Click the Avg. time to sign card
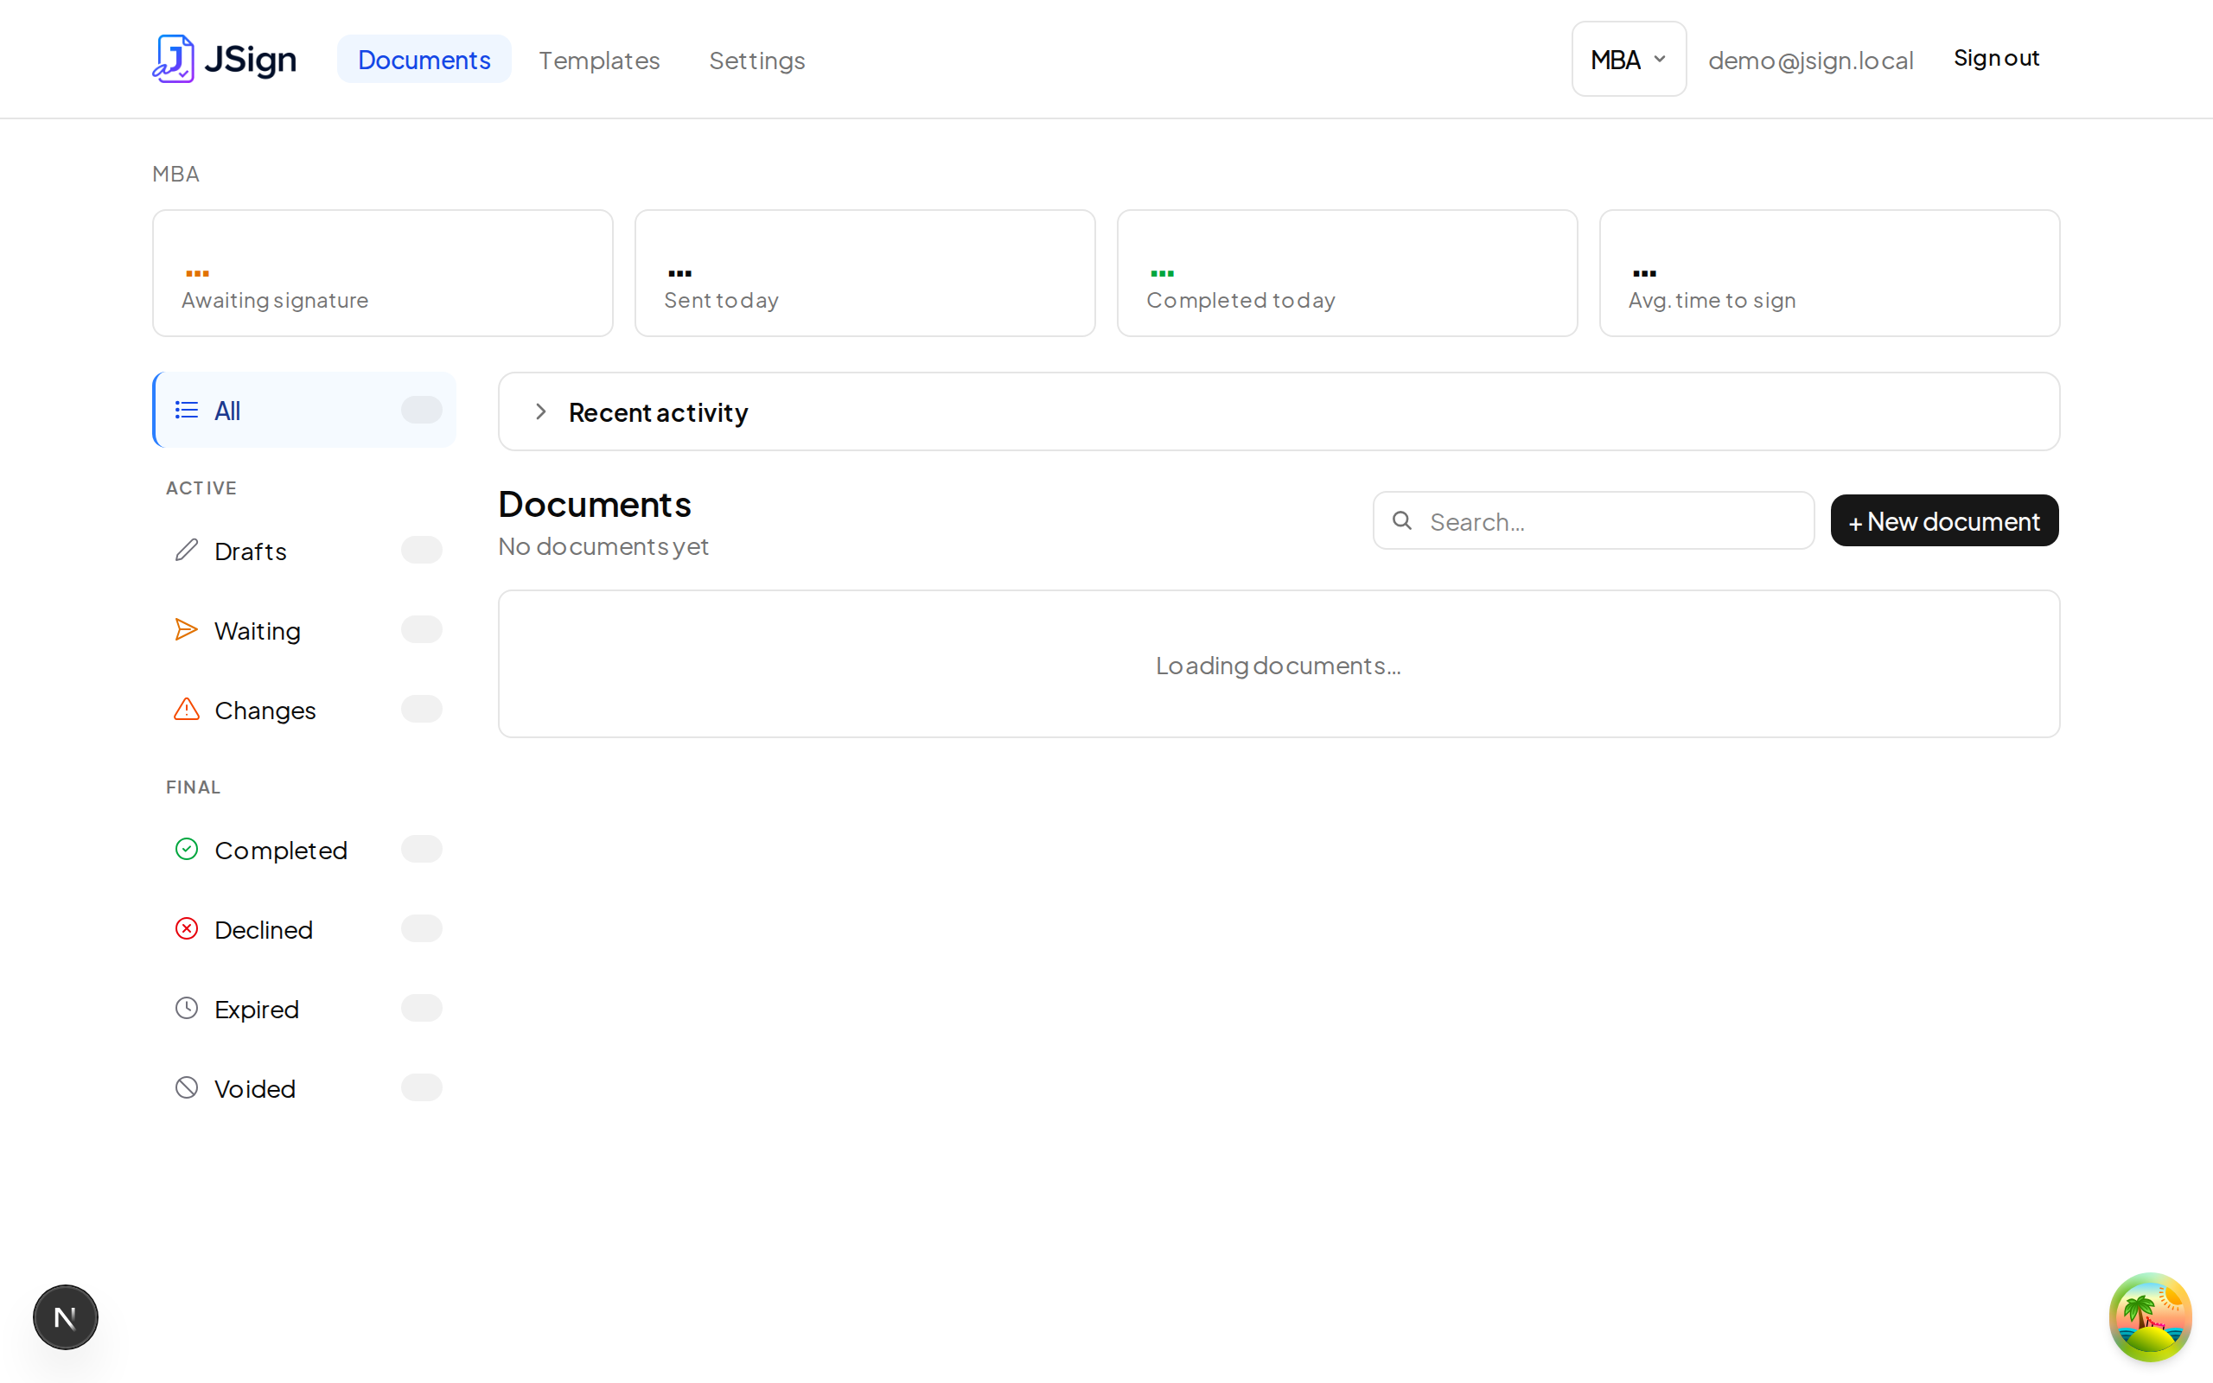Viewport: 2213px width, 1383px height. pyautogui.click(x=1830, y=273)
